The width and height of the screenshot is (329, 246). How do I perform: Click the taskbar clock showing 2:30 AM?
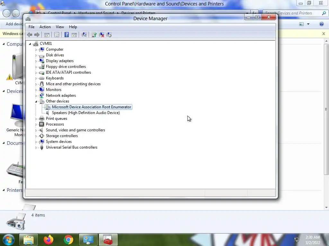pos(313,240)
